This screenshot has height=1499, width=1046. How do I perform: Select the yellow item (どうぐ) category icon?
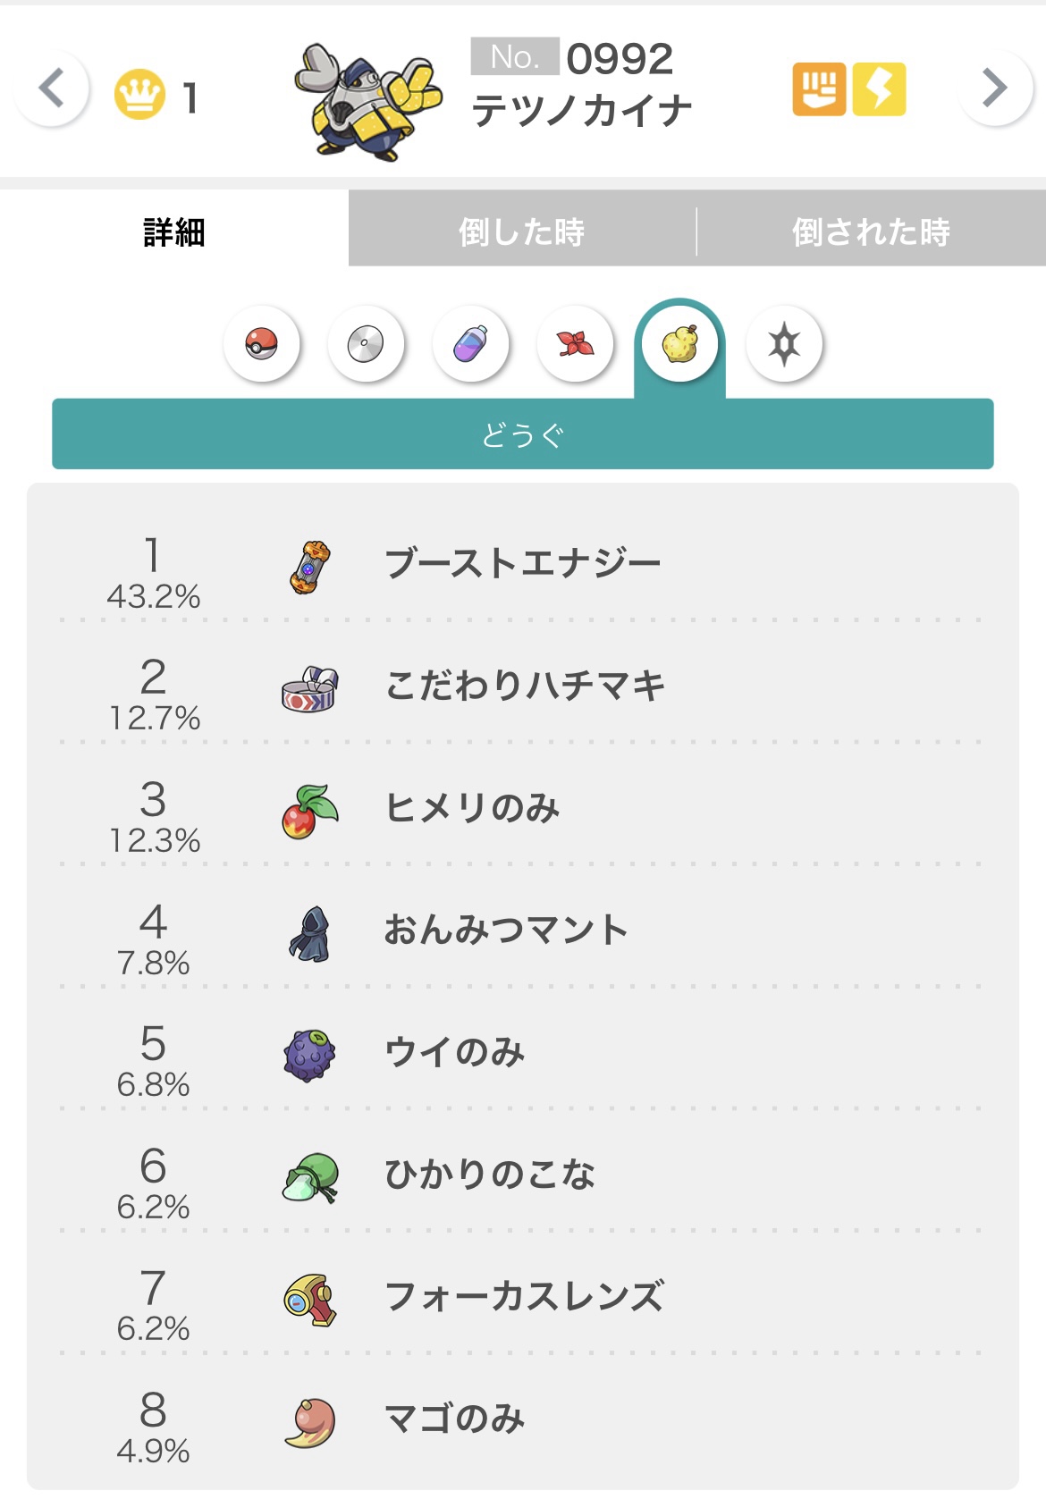pos(679,344)
